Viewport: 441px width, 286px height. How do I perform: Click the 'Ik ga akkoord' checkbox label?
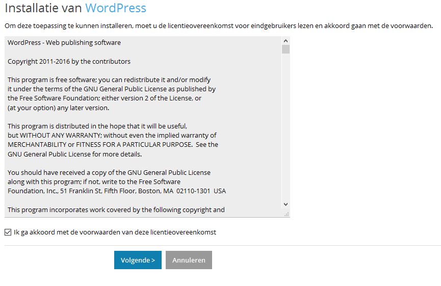115,232
